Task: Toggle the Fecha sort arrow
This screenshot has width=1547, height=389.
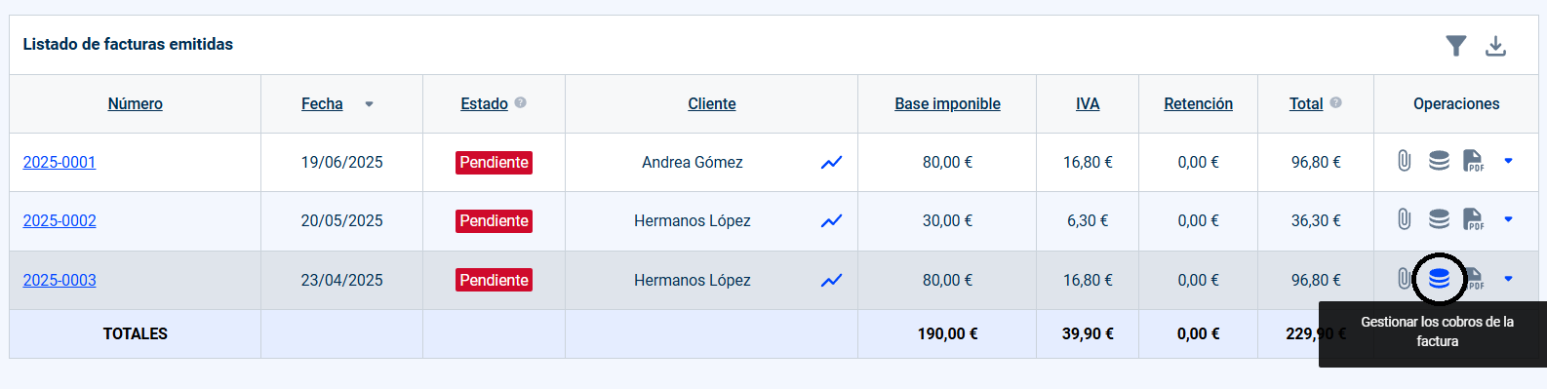Action: click(x=369, y=104)
